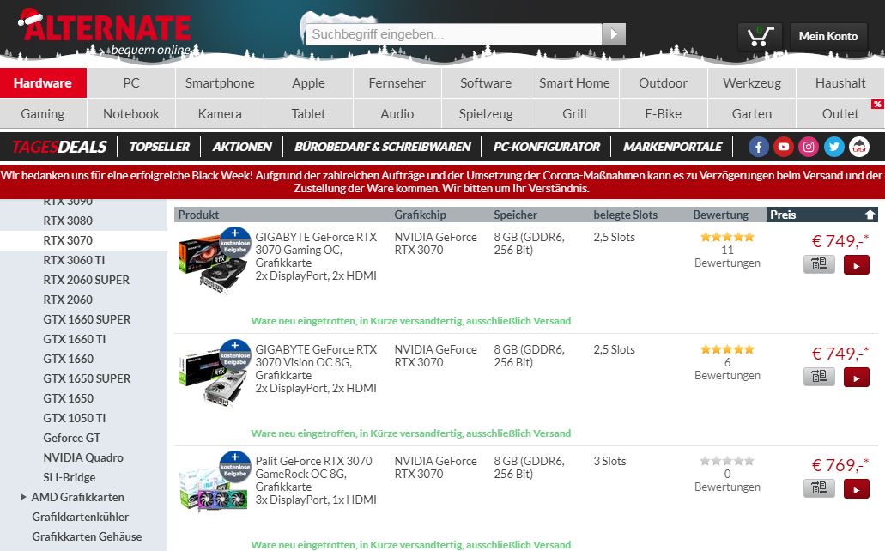885x551 pixels.
Task: Open the Outlet category tab
Action: (x=840, y=113)
